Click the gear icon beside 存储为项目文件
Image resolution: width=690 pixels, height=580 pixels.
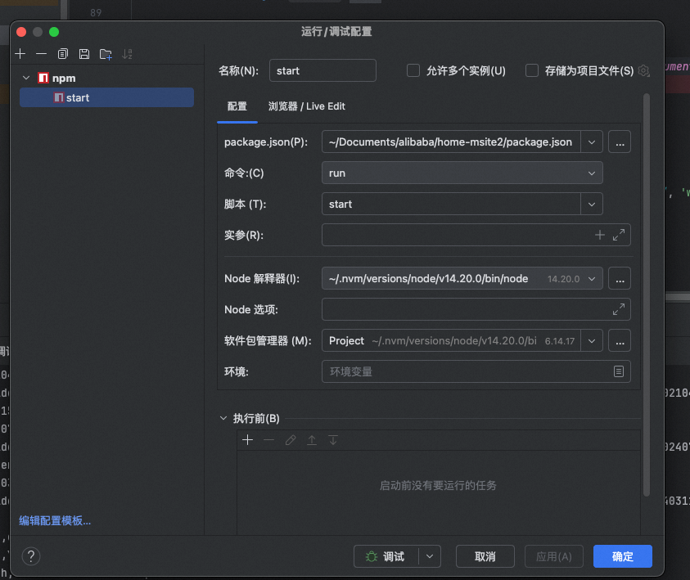[644, 70]
